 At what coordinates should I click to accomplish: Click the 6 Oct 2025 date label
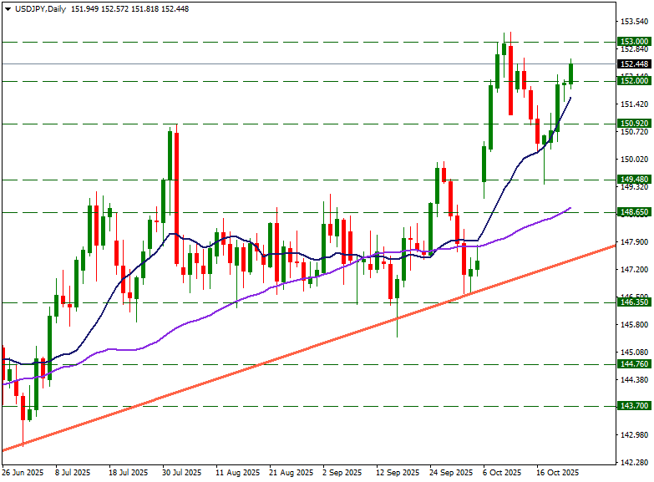[501, 472]
